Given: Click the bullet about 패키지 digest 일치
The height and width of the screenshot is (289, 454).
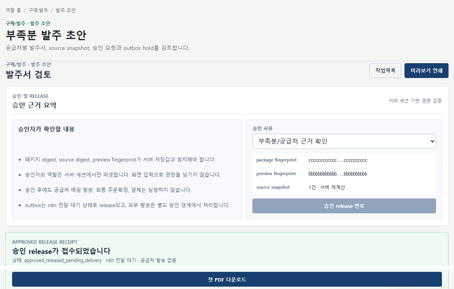Looking at the screenshot, I should (120, 160).
